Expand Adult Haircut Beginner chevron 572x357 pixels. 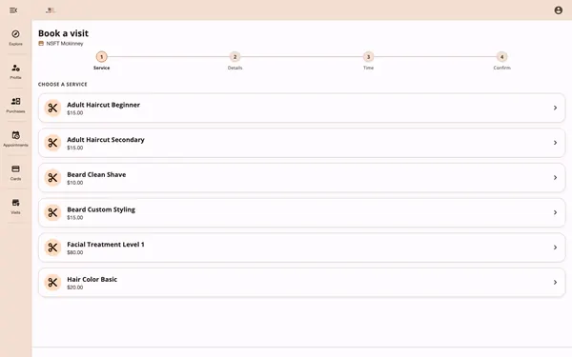(x=555, y=108)
